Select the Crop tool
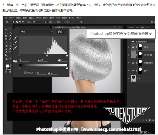158x135 pixels. coord(6,36)
